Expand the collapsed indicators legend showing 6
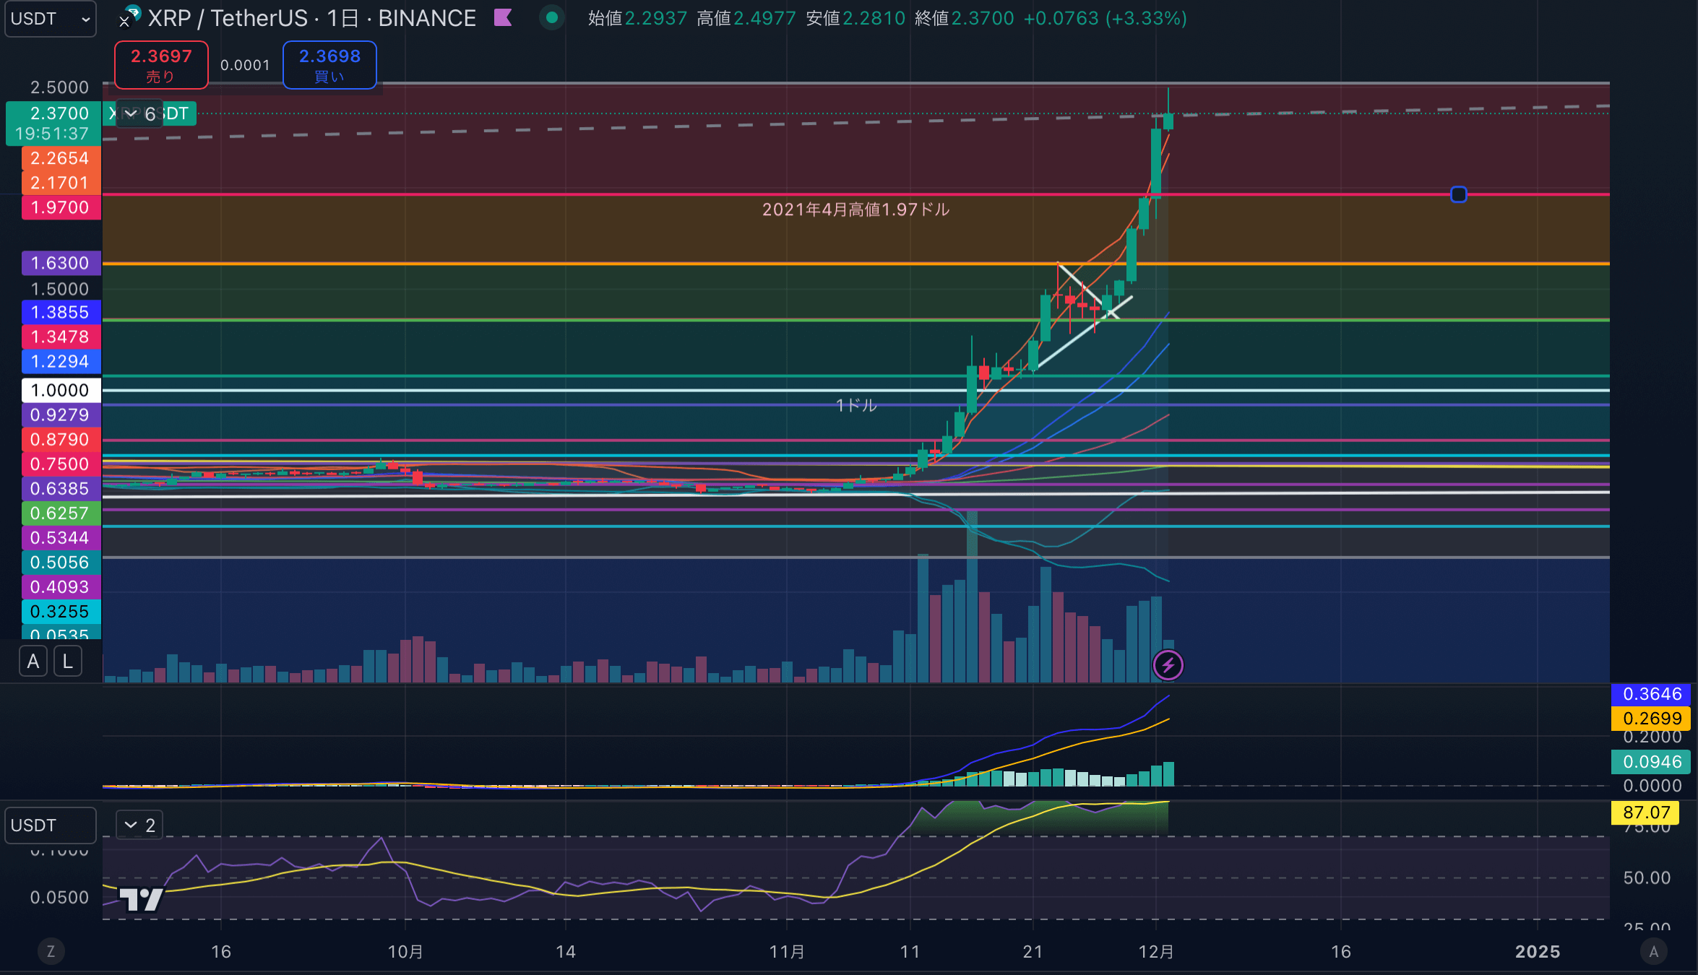 tap(139, 114)
